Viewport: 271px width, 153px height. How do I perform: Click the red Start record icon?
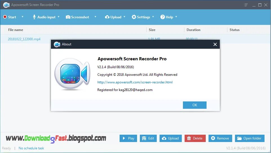tap(5, 17)
